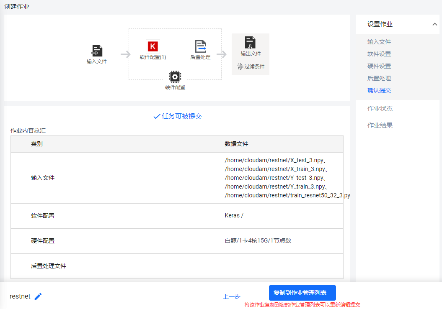Collapse the 设置作业 sidebar section

tap(434, 24)
